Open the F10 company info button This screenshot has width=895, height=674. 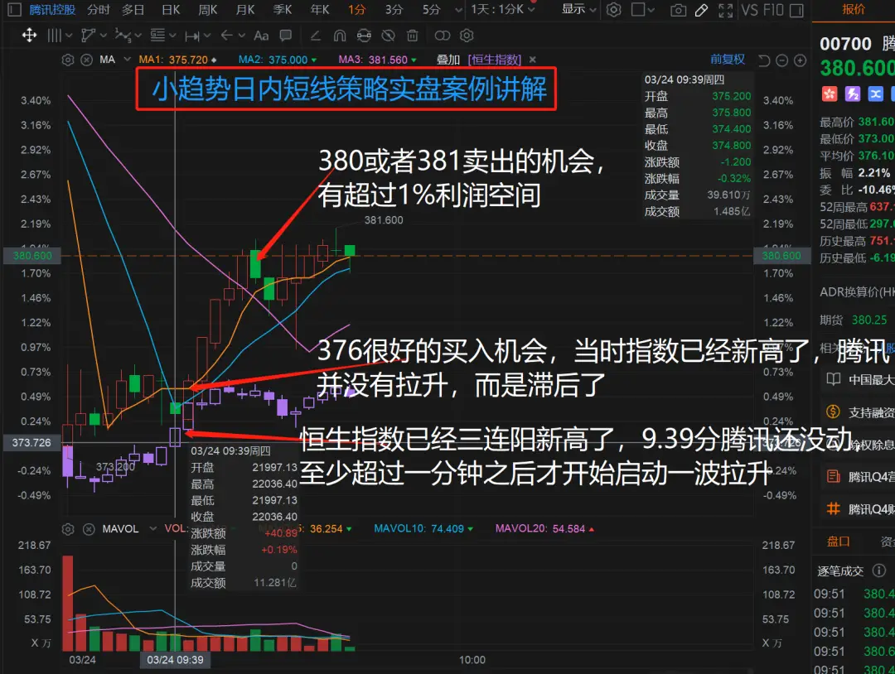pos(773,10)
